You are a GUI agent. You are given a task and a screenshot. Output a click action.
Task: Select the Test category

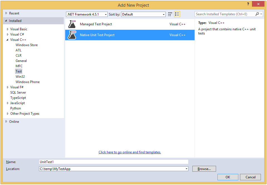(x=19, y=71)
